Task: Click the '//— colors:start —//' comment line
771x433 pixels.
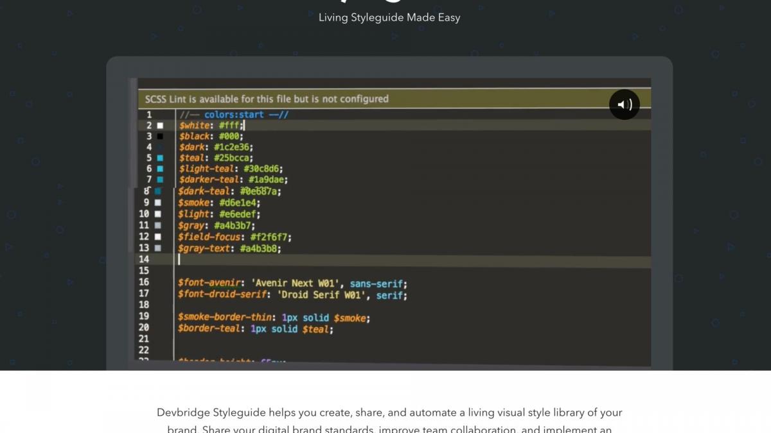Action: click(234, 115)
